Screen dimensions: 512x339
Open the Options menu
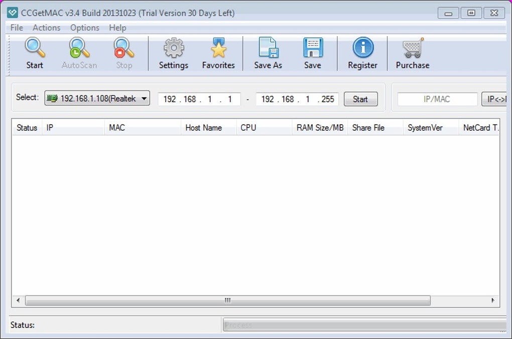84,28
